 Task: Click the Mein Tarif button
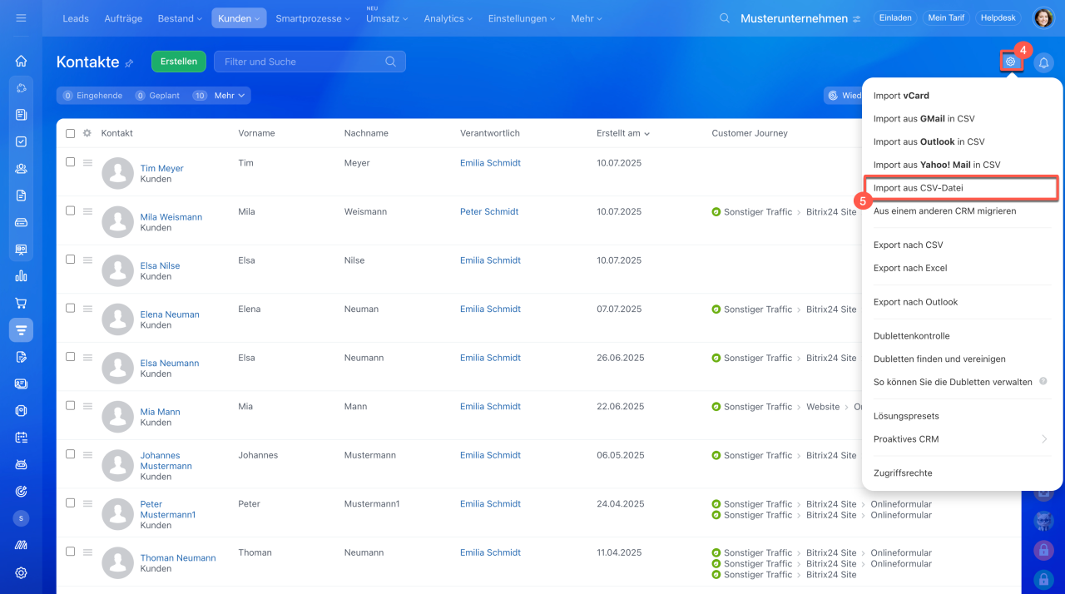coord(946,18)
